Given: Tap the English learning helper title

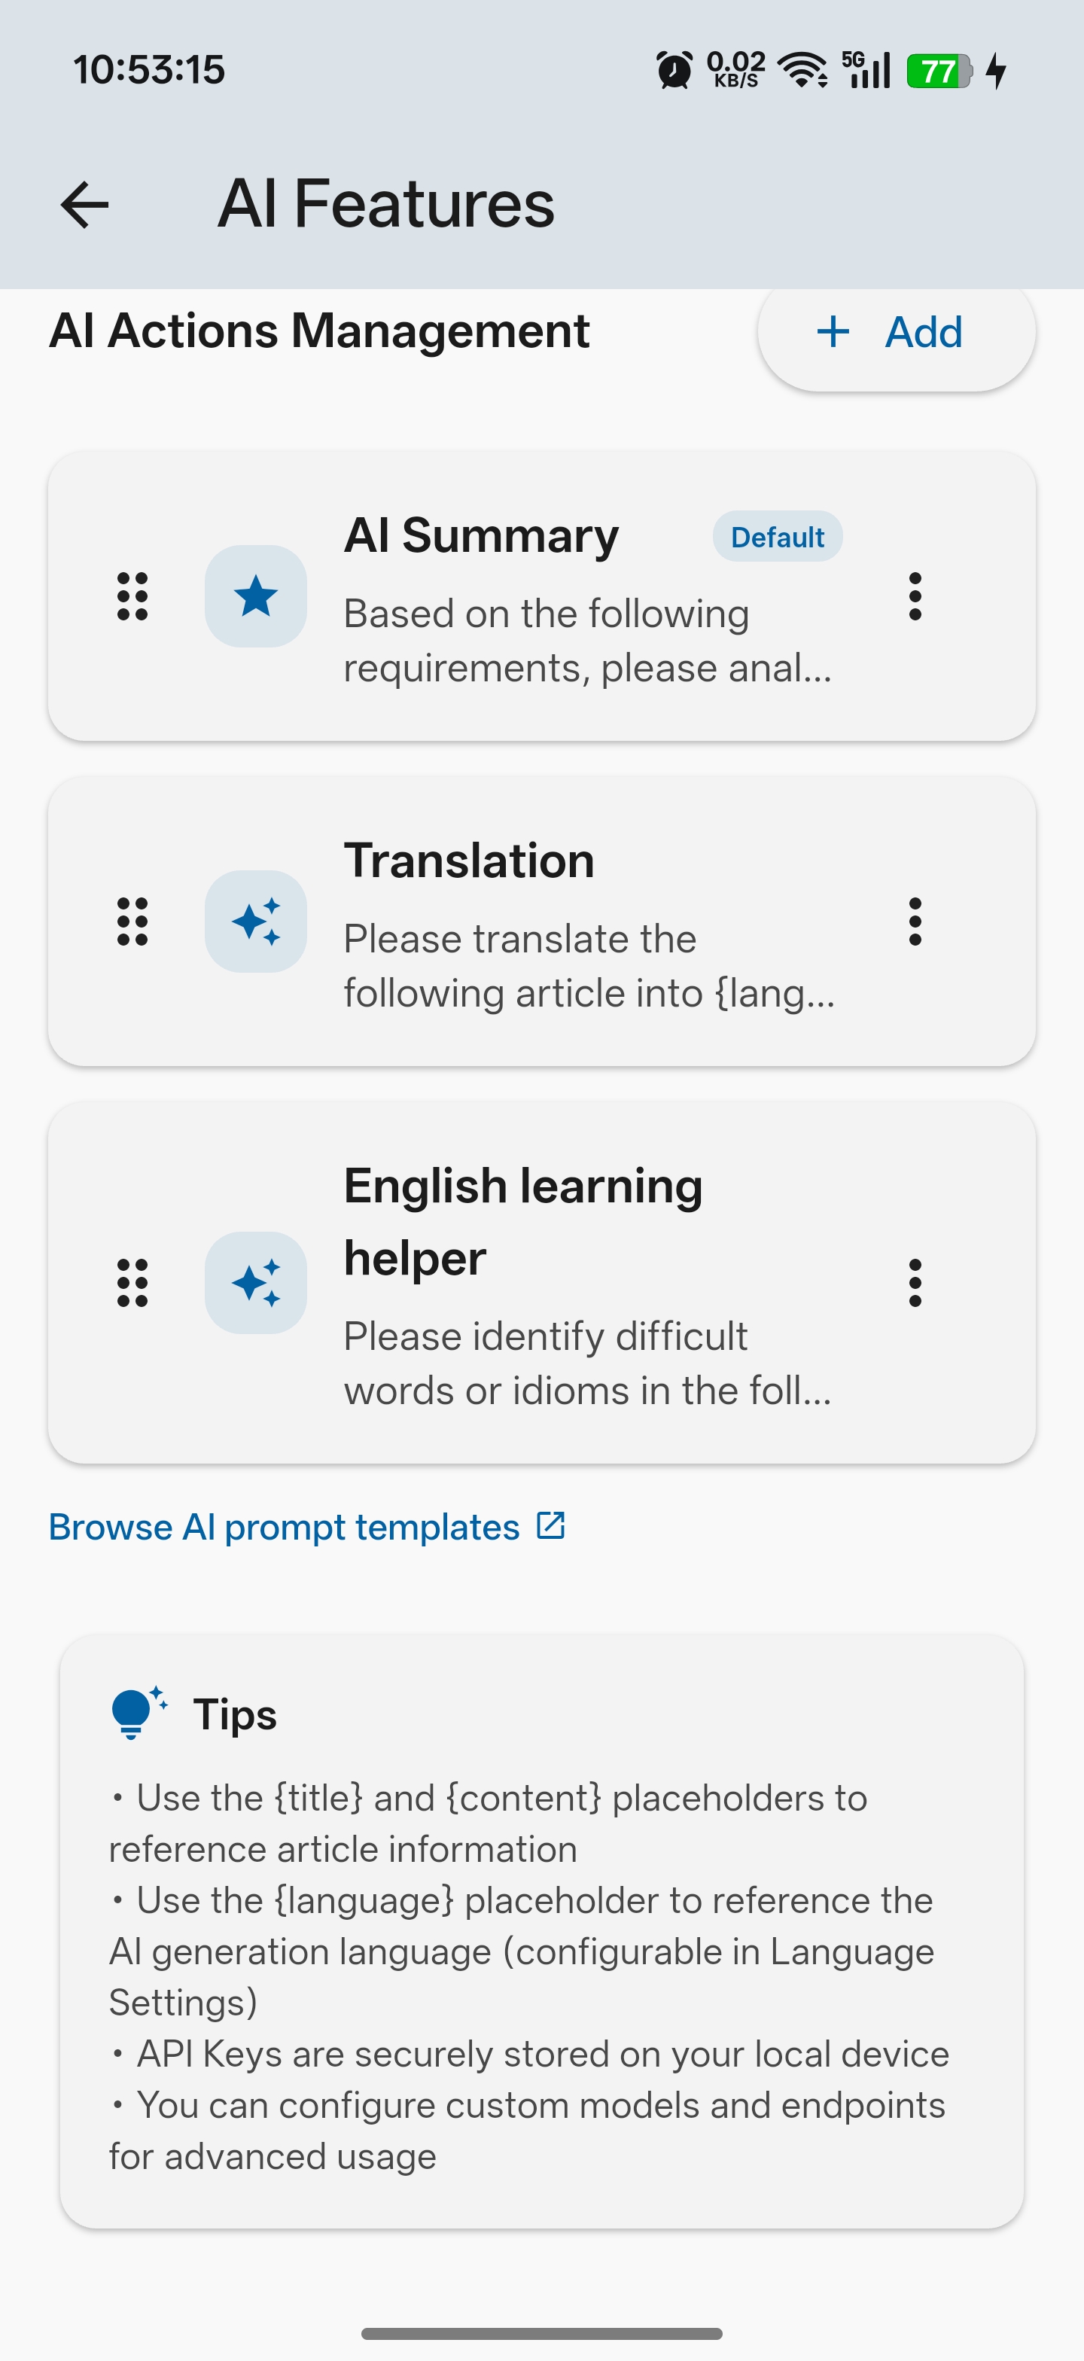Looking at the screenshot, I should point(522,1221).
